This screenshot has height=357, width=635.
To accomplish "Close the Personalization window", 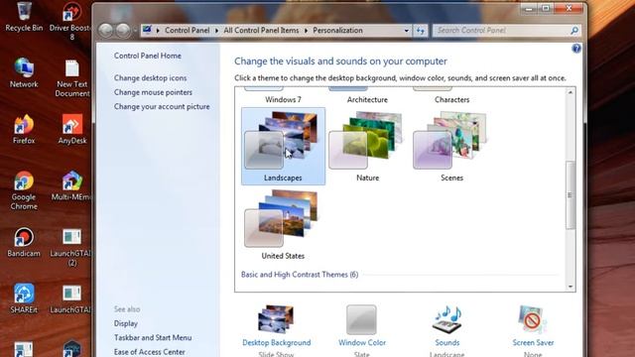I will [569, 8].
